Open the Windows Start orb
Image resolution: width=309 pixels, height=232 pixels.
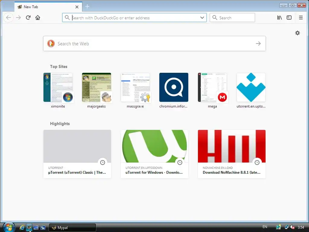click(x=9, y=227)
